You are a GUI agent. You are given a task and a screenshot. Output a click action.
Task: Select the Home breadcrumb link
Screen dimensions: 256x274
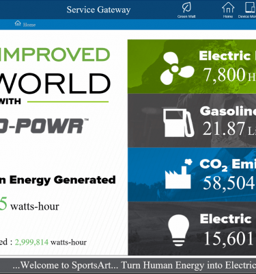point(29,25)
